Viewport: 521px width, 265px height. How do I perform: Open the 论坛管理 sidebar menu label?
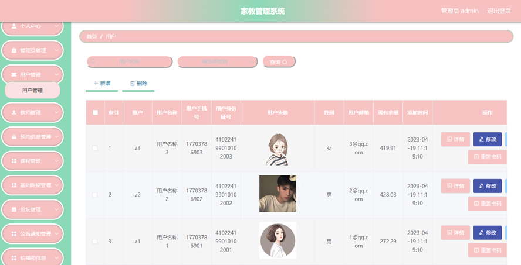31,209
